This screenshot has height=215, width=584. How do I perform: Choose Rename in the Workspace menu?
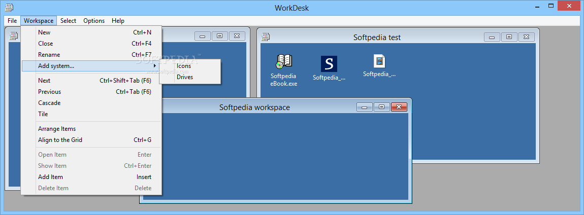(x=91, y=55)
